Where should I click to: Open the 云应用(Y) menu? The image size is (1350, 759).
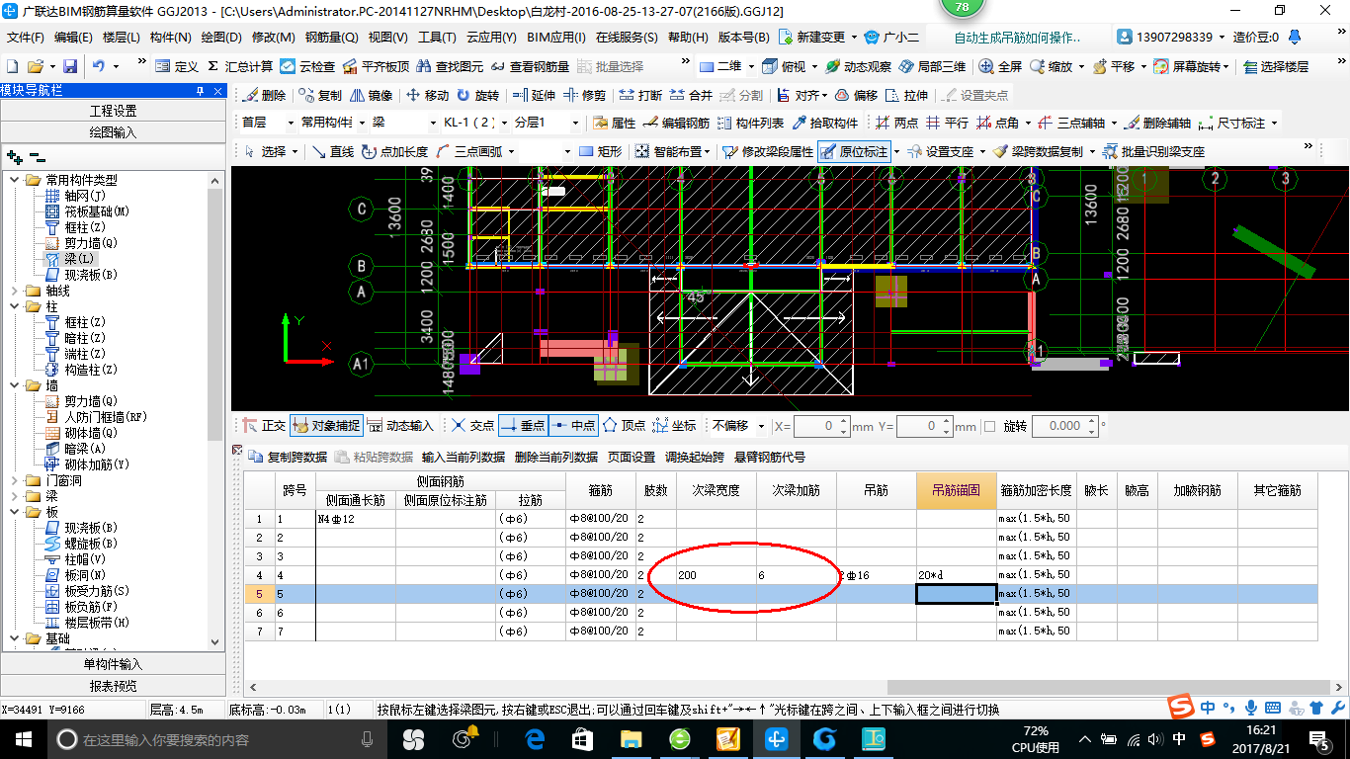click(491, 38)
